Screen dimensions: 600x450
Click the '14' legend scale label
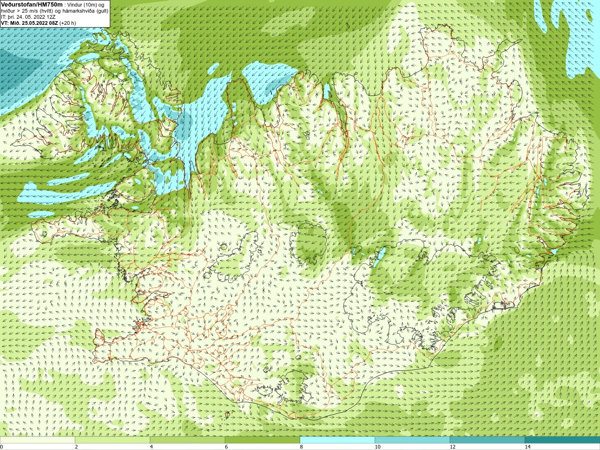527,447
